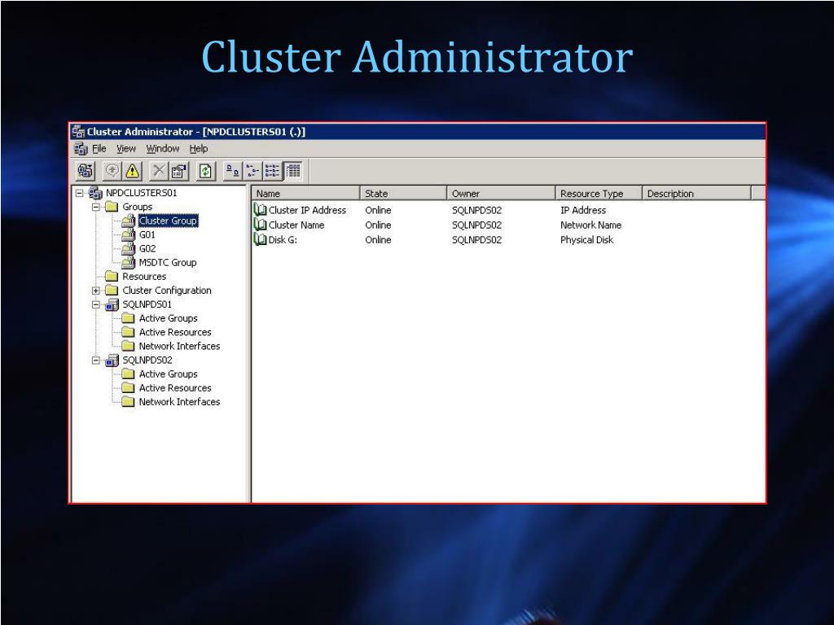Open the File menu
Viewport: 834px width, 625px height.
coord(99,149)
